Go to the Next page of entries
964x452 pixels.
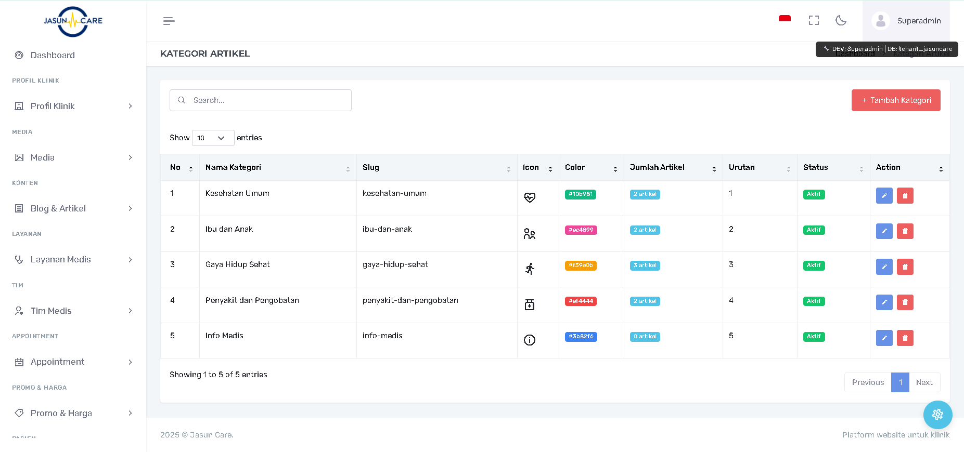pyautogui.click(x=924, y=382)
